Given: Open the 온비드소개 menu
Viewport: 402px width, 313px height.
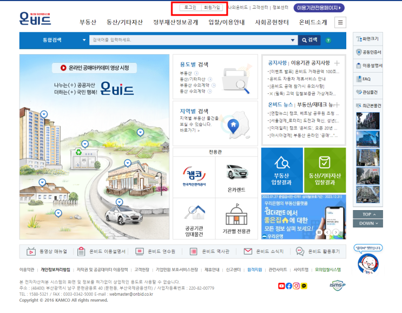Looking at the screenshot, I should [313, 22].
